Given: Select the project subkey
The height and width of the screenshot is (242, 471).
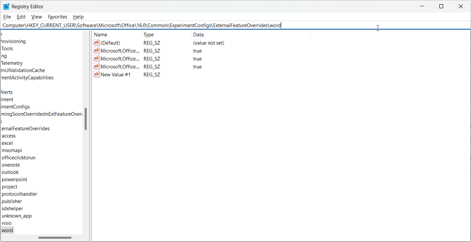Looking at the screenshot, I should [9, 186].
